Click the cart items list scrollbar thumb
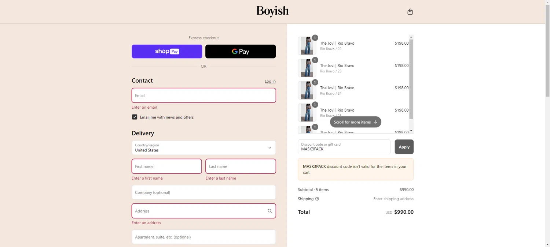The height and width of the screenshot is (247, 550). pos(411,79)
